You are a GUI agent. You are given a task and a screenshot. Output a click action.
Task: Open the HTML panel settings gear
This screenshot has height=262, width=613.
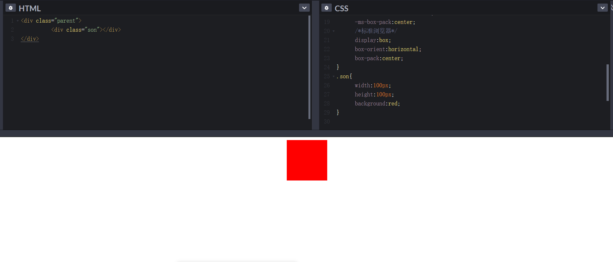pyautogui.click(x=11, y=8)
